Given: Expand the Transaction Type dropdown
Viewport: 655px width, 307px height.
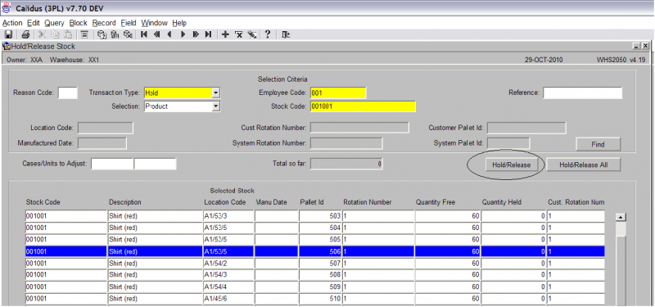Looking at the screenshot, I should (x=216, y=93).
